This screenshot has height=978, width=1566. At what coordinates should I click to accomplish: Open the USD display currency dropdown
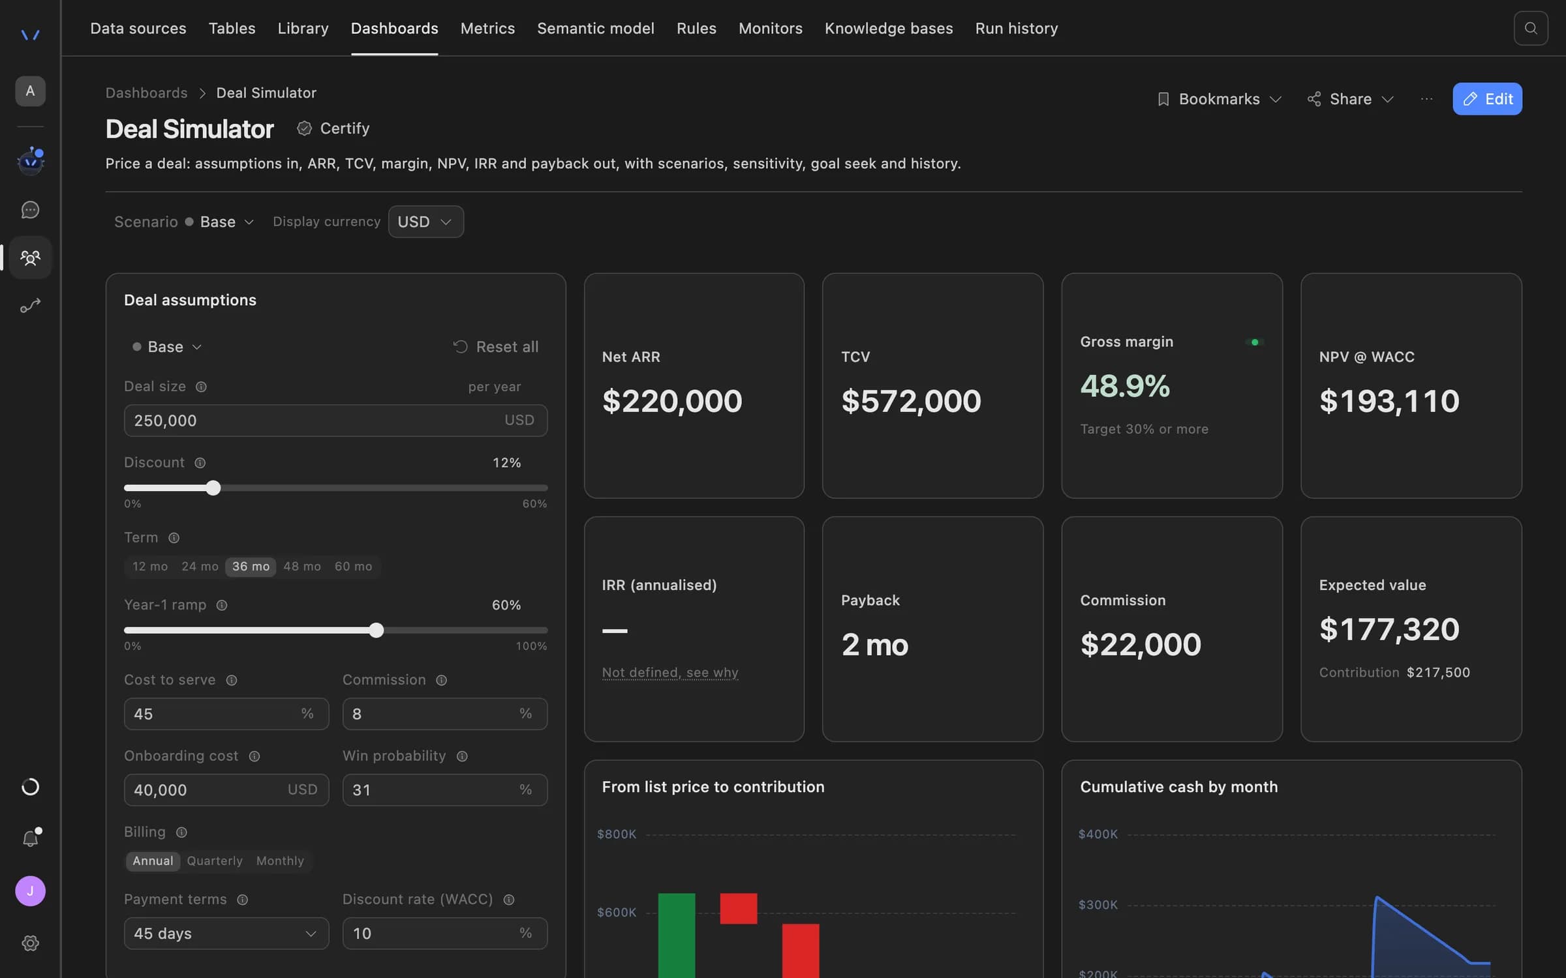point(425,222)
